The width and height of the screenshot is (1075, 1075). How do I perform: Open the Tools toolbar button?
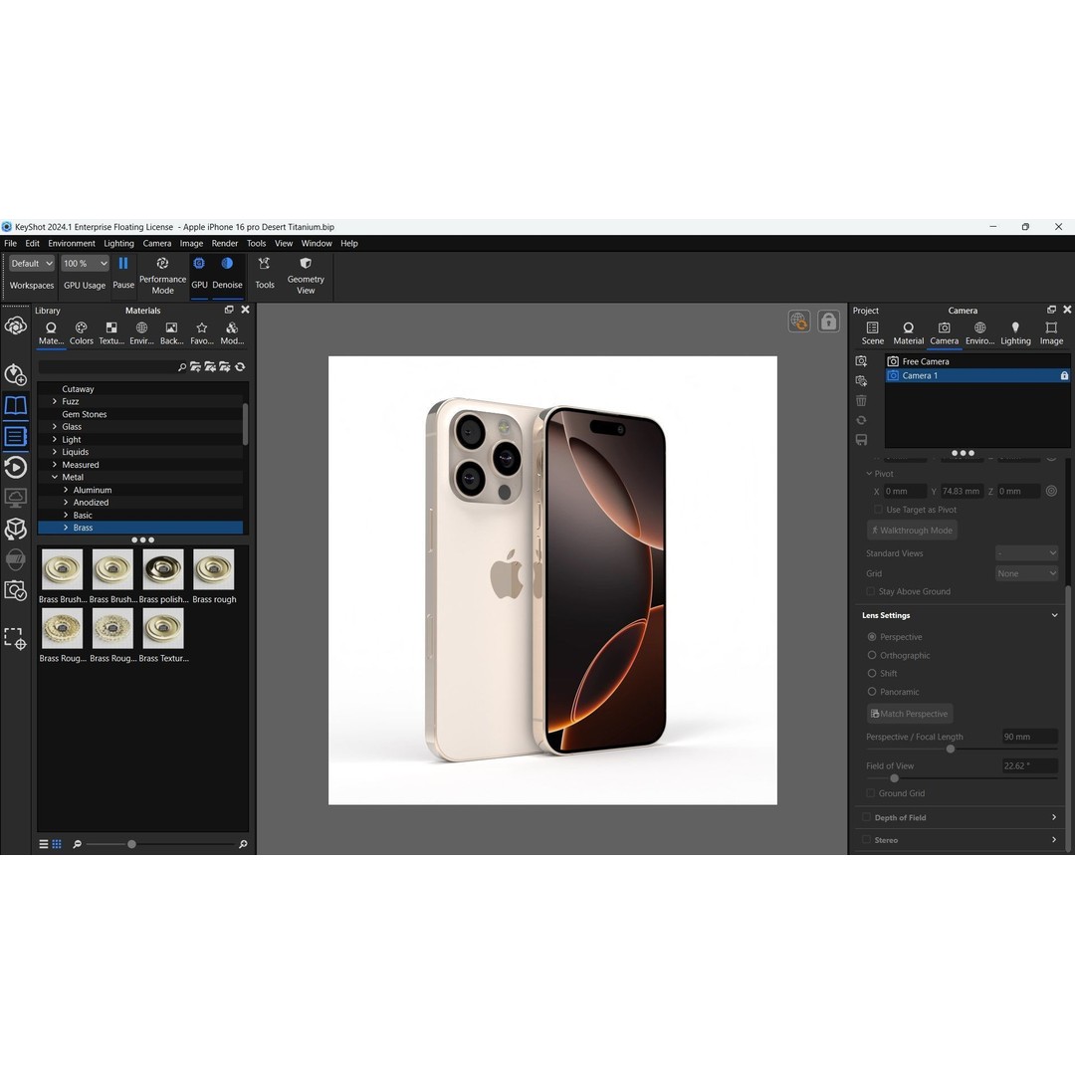[265, 272]
